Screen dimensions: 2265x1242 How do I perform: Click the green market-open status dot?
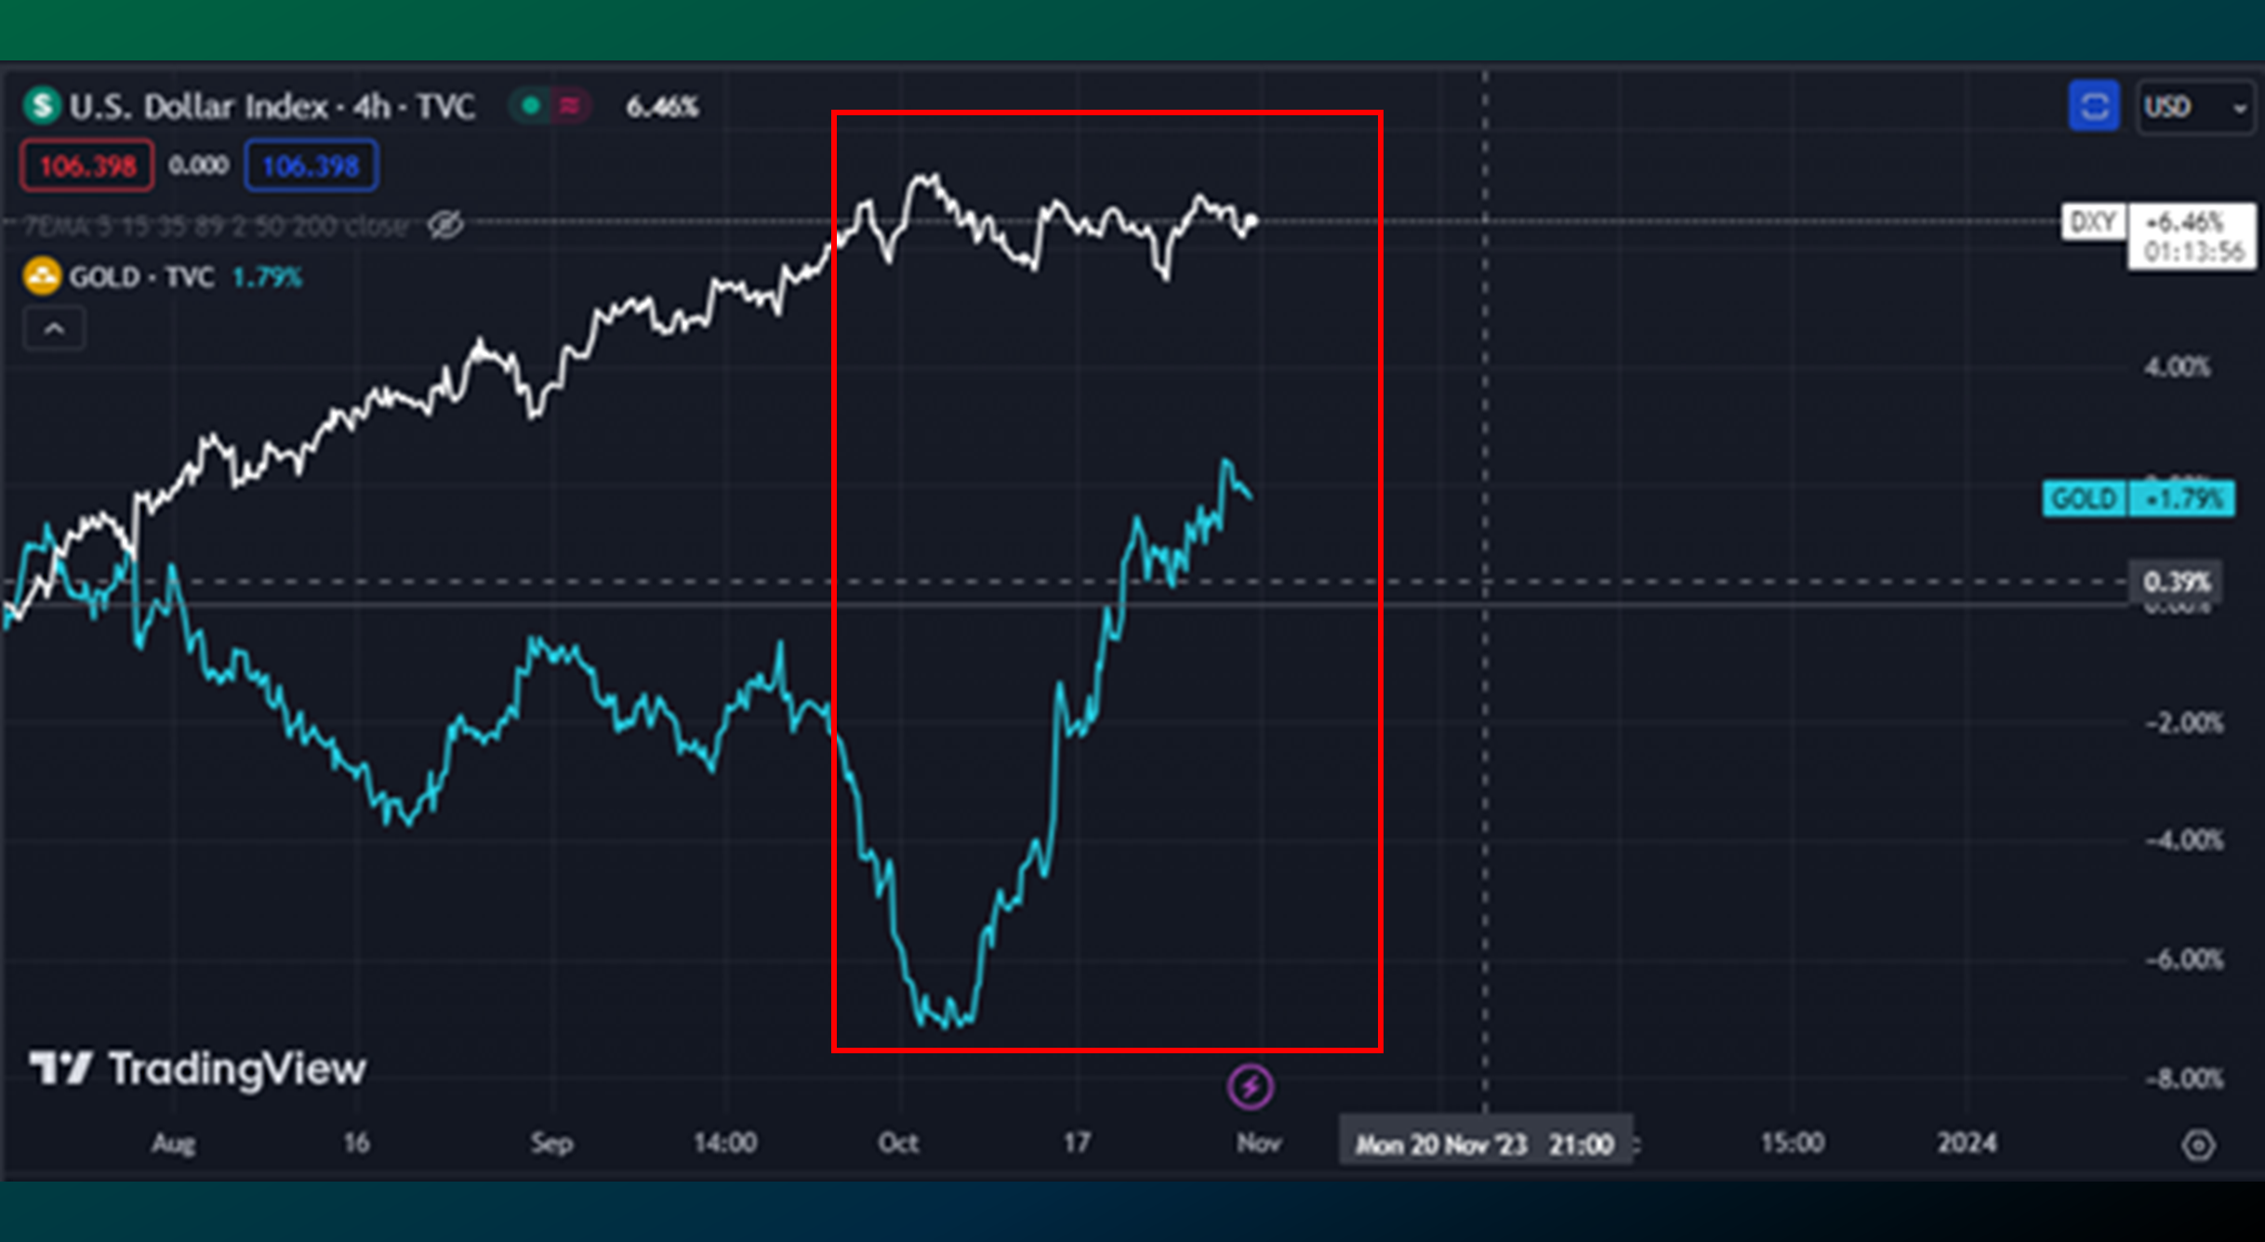(530, 106)
